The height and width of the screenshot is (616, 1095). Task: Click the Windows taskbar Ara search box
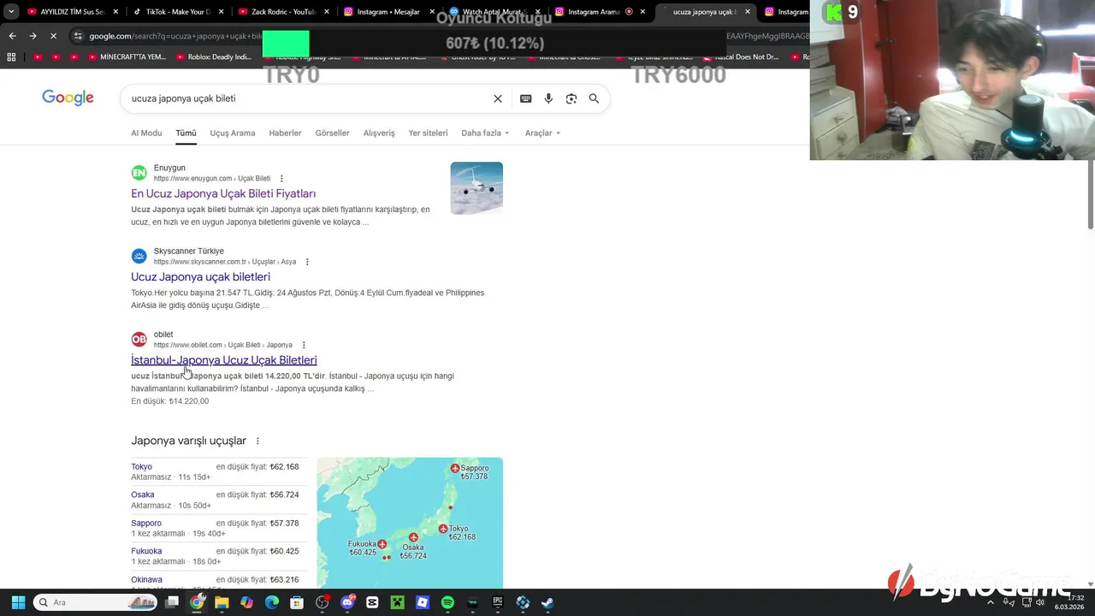[95, 602]
